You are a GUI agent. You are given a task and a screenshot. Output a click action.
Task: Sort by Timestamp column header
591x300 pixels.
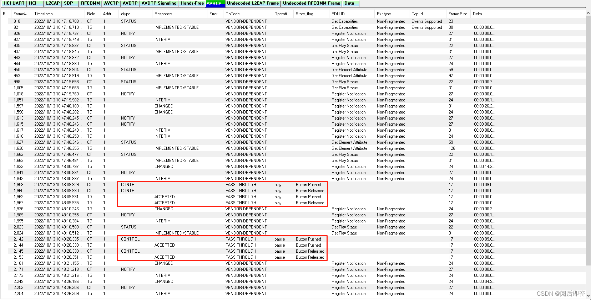[x=59, y=14]
